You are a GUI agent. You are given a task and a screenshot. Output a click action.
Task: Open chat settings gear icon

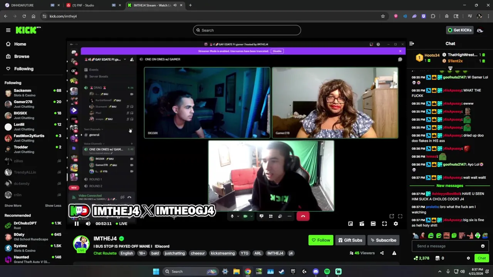click(x=468, y=258)
